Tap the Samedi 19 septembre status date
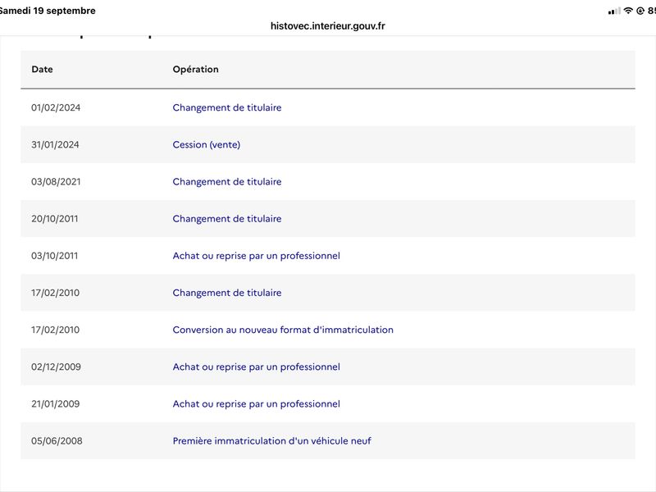 coord(48,11)
